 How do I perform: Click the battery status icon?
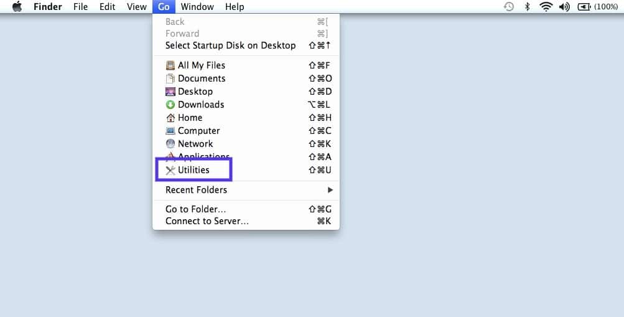(584, 7)
